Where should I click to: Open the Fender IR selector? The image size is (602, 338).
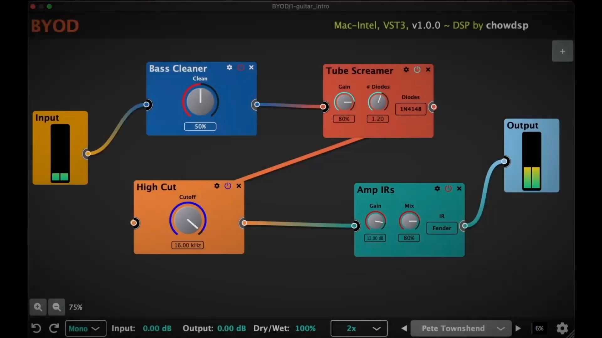click(442, 228)
